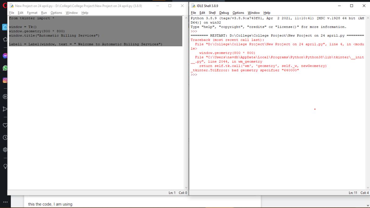Click the 'Type "help", "copyright"' info line
Image resolution: width=370 pixels, height=208 pixels.
click(268, 27)
